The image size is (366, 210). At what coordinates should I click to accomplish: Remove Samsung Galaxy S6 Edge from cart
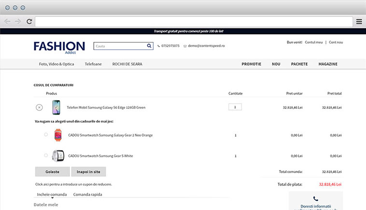coord(39,107)
